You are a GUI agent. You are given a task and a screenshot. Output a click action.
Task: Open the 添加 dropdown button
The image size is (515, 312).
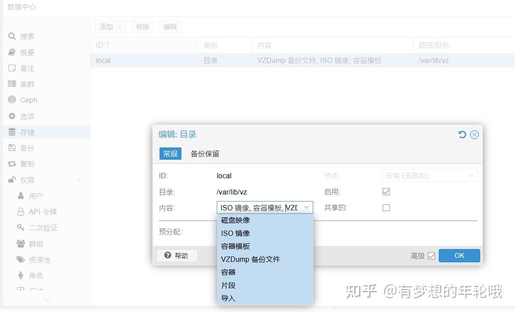click(110, 27)
